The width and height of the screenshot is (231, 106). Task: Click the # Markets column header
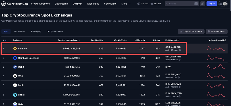click(x=140, y=40)
